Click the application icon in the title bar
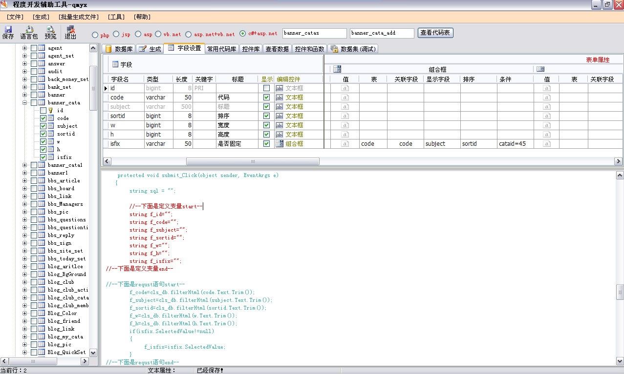 tap(5, 5)
